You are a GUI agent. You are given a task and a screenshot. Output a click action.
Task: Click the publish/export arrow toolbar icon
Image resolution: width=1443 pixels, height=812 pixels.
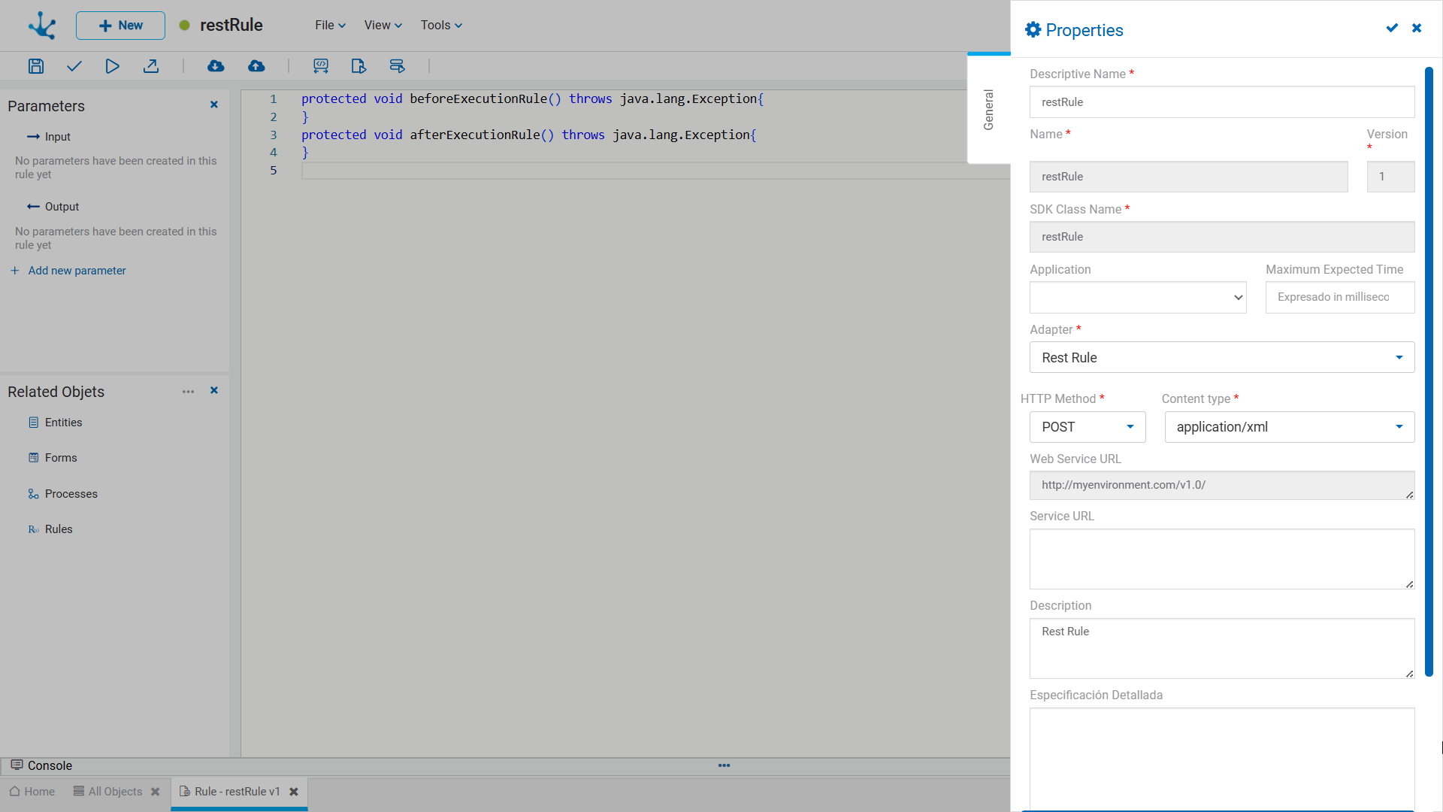pos(151,66)
